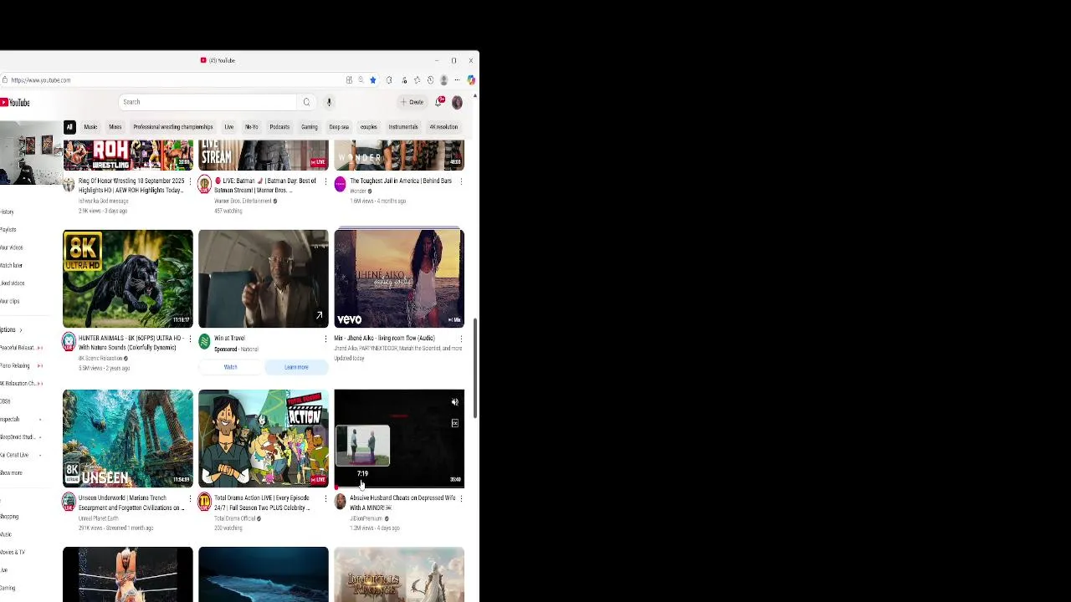The height and width of the screenshot is (602, 1071).
Task: Open options for Unseen Underworld video
Action: (190, 498)
